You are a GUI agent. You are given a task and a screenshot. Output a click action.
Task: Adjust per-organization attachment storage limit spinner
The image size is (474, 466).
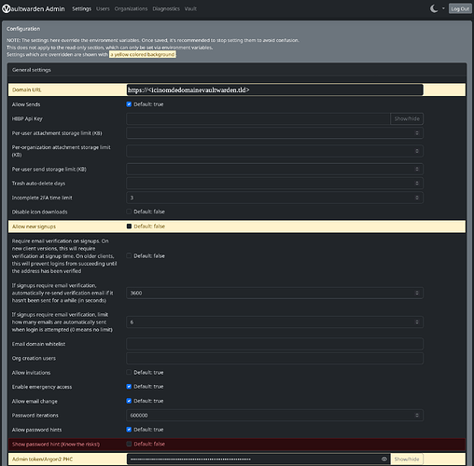(x=417, y=151)
